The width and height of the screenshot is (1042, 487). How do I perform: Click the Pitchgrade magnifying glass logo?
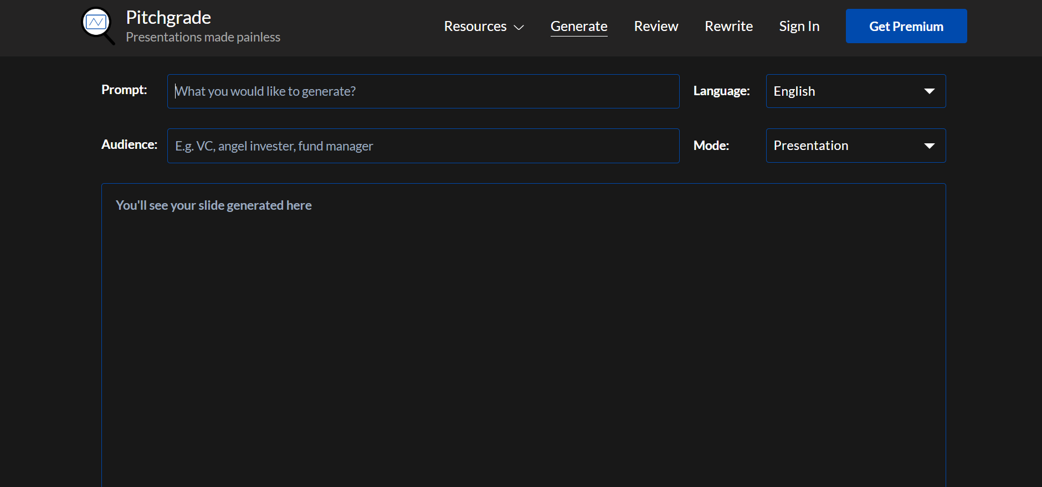(x=97, y=25)
